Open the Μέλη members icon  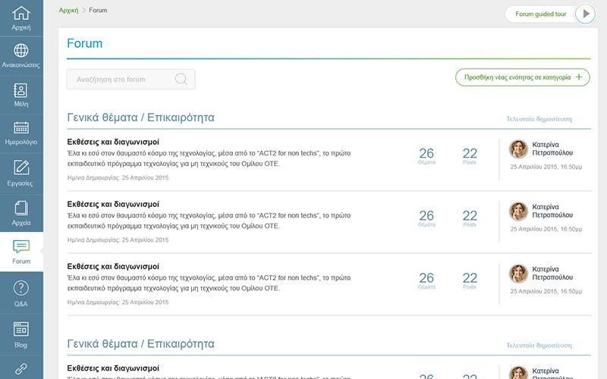pos(21,95)
